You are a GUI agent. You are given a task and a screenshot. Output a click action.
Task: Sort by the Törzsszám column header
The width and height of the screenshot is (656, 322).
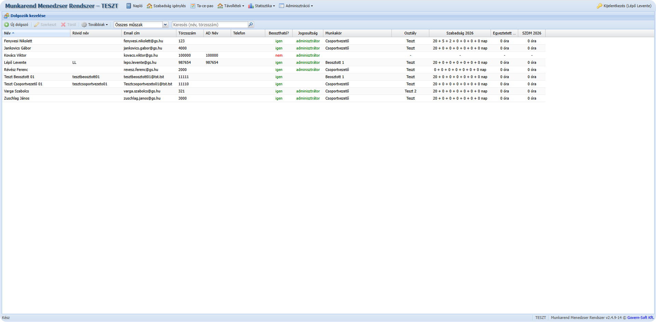click(x=187, y=33)
